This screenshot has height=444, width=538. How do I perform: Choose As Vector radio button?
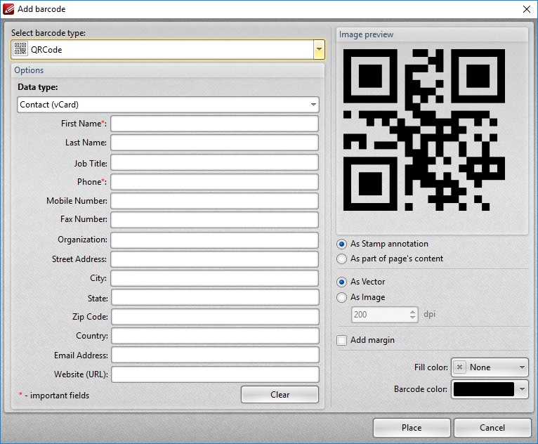341,282
